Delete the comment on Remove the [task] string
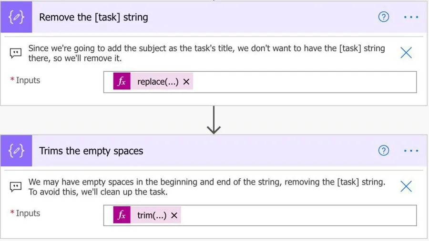This screenshot has height=241, width=429. [406, 52]
